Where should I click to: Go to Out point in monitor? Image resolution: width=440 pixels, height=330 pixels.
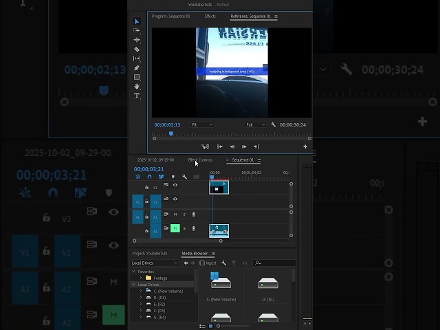coord(256,146)
